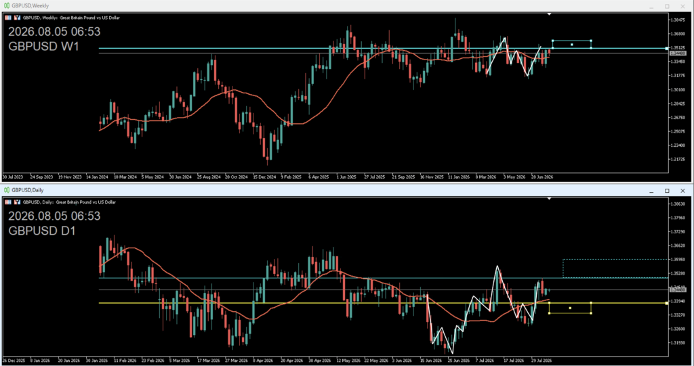Click 1.35950 on Daily price scale
694x366 pixels.
[x=678, y=260]
